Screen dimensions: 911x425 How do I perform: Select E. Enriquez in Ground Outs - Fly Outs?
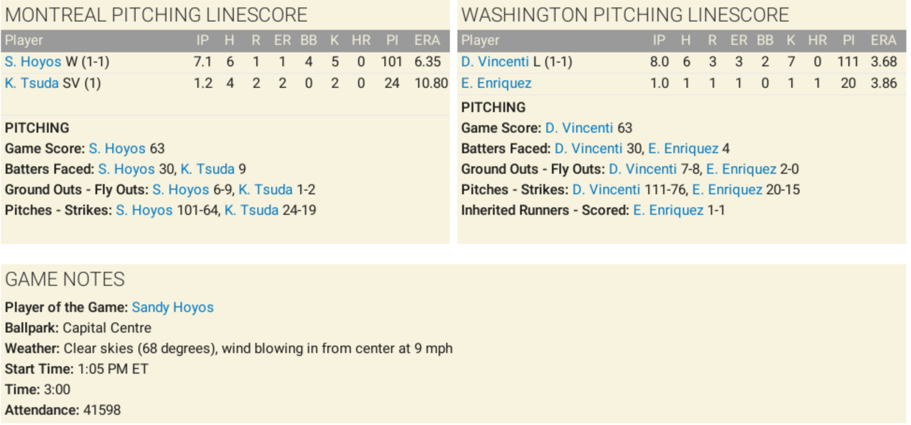click(x=741, y=169)
